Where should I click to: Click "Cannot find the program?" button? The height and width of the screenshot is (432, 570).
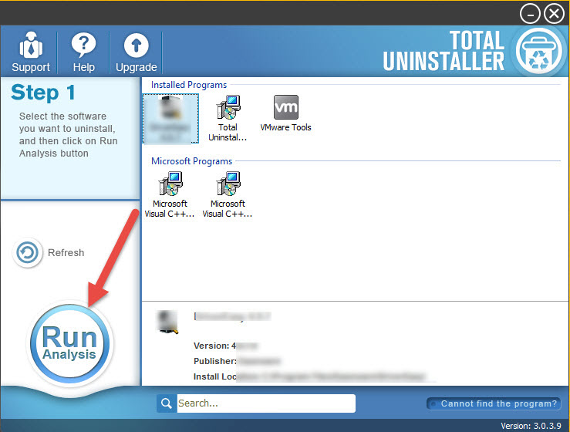coord(493,403)
